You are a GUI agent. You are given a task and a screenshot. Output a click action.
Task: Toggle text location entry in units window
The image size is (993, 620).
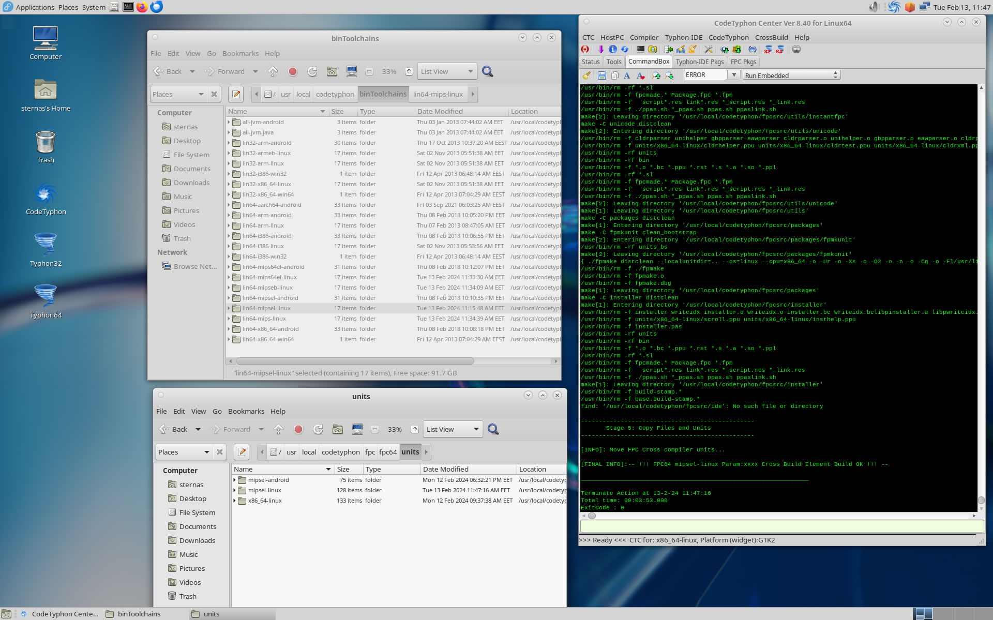pyautogui.click(x=242, y=452)
